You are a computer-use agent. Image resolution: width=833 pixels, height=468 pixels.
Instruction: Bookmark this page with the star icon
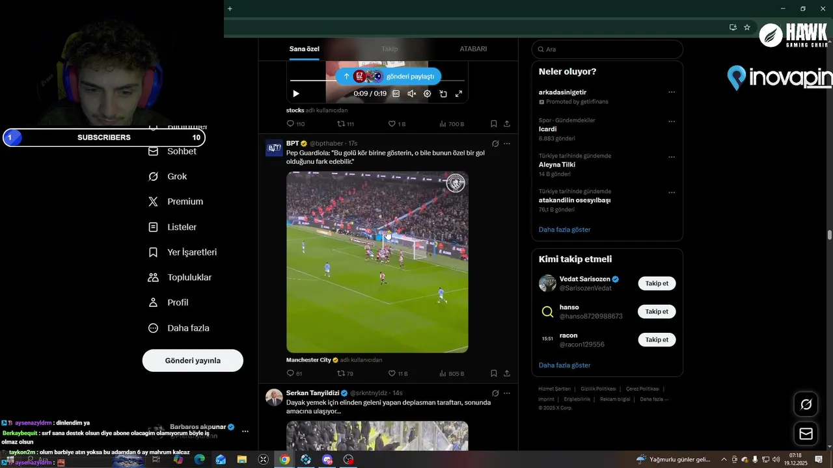(747, 27)
